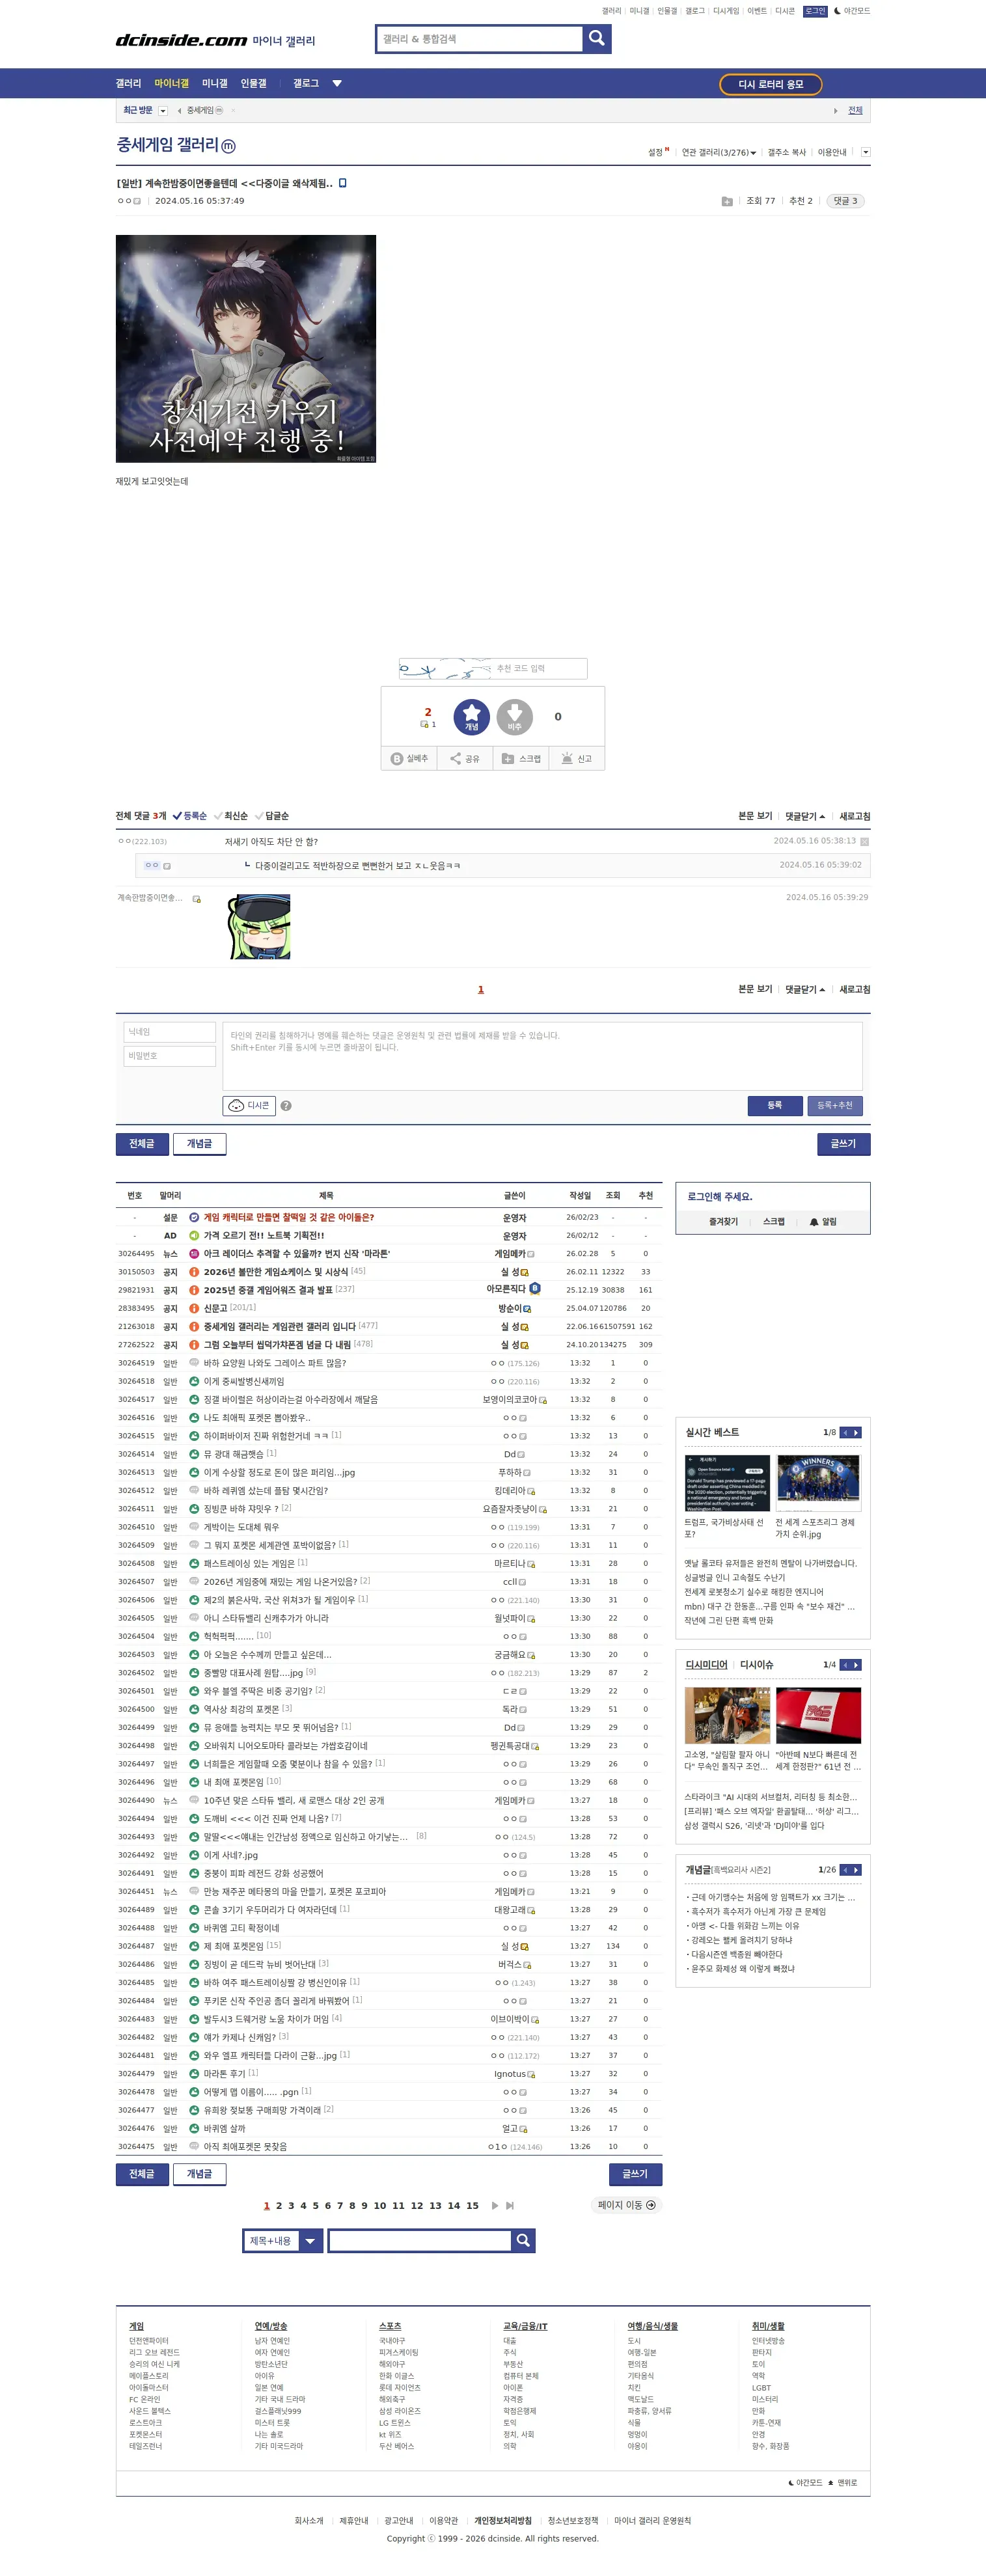Open the 미니갤 nav tab
The image size is (986, 2576).
pyautogui.click(x=215, y=83)
